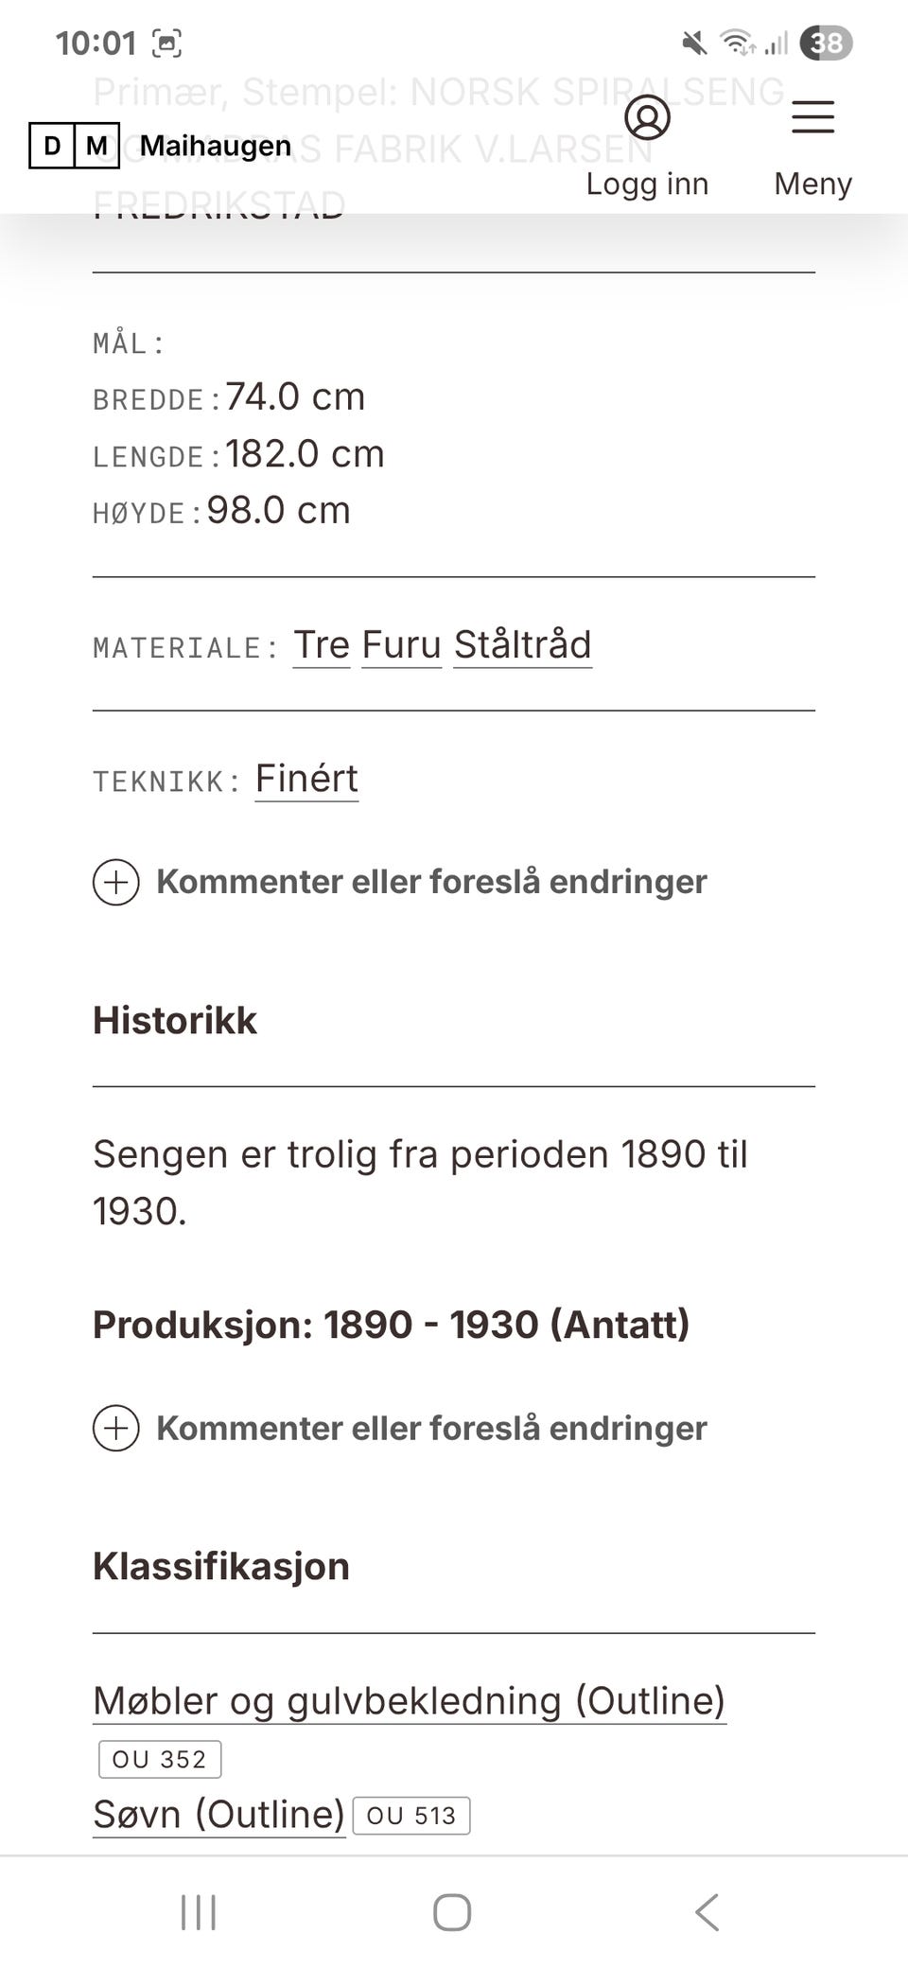Open the Tre material link
This screenshot has width=908, height=1968.
[322, 645]
